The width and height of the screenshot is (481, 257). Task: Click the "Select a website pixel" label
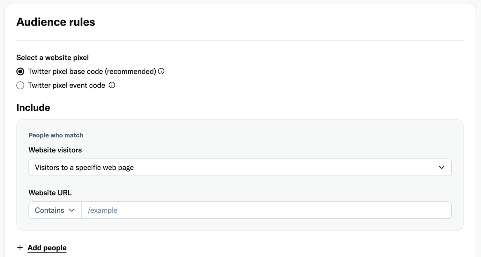[53, 57]
